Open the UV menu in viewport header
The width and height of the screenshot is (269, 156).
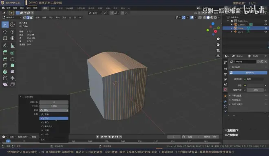pos(80,17)
